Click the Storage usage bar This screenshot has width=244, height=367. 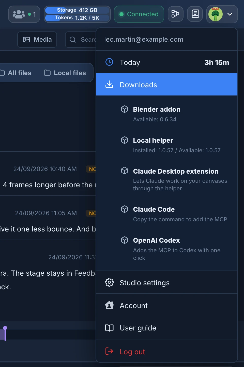click(77, 10)
